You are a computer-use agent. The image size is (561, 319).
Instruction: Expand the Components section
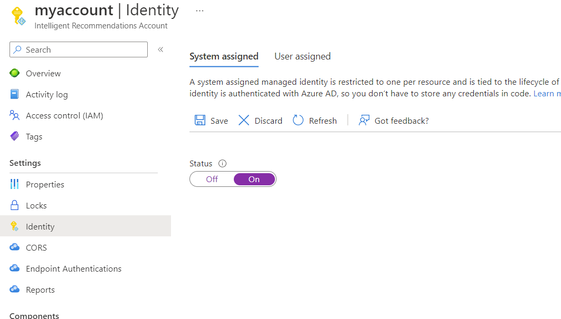[x=34, y=315]
